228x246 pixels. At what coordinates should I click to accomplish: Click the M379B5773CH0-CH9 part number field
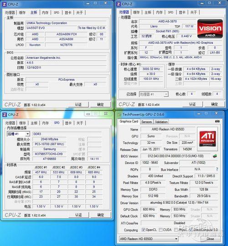click(x=49, y=154)
